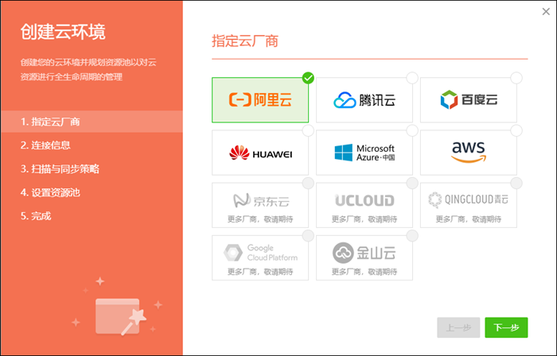Click 更多厂商，敬请期待 under QINGCLOUD
The height and width of the screenshot is (356, 557).
coord(468,219)
